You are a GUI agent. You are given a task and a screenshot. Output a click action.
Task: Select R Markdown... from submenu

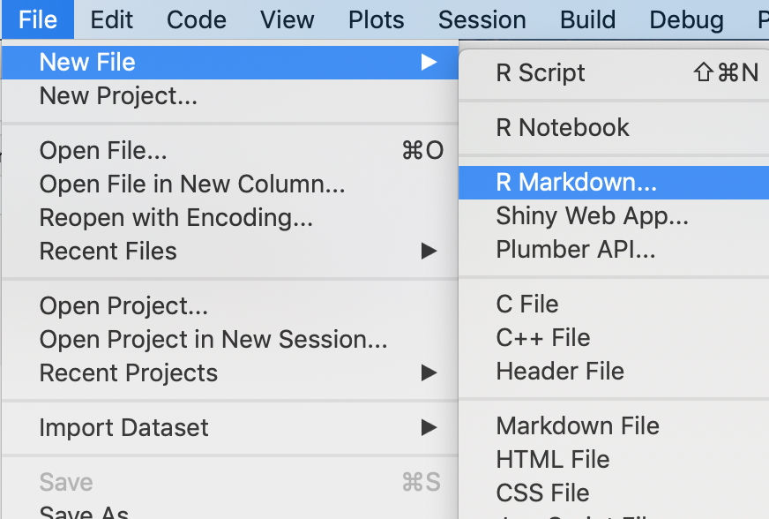pos(577,183)
